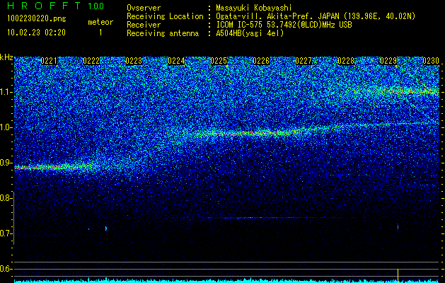Click the 0228 time marker

click(346, 61)
